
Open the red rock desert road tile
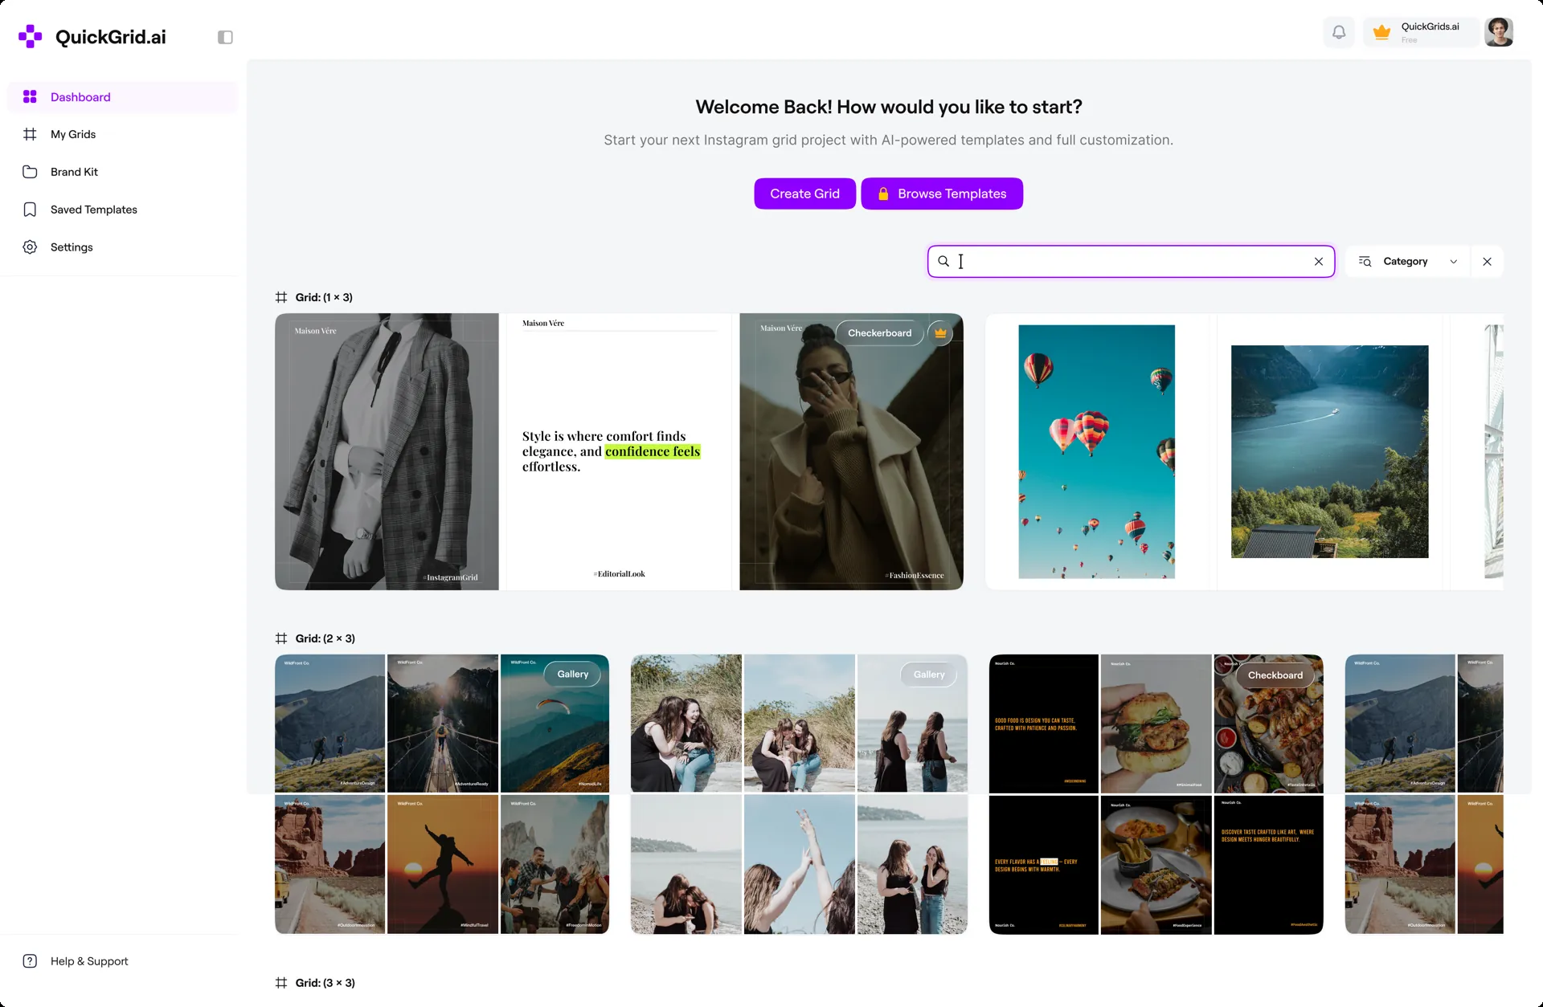329,865
